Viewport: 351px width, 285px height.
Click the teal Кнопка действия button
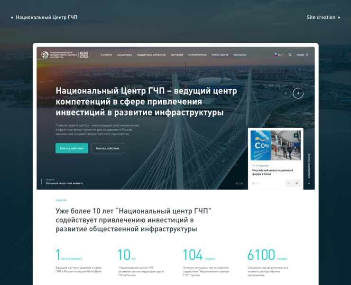point(72,148)
